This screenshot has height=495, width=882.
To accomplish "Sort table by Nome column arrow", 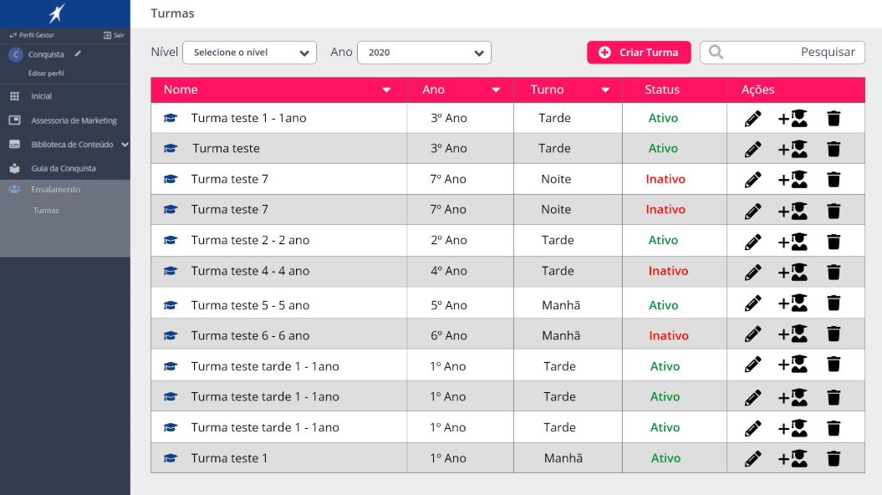I will point(386,89).
